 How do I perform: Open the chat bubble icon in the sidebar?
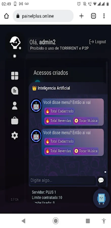tap(15, 91)
